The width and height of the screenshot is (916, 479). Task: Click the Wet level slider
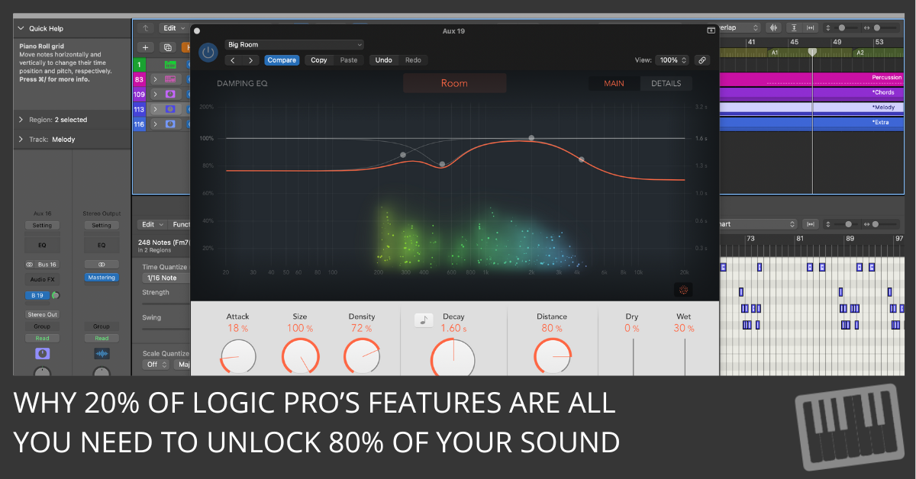pos(684,355)
